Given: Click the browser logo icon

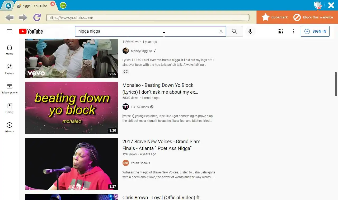Looking at the screenshot, I should coord(8,6).
